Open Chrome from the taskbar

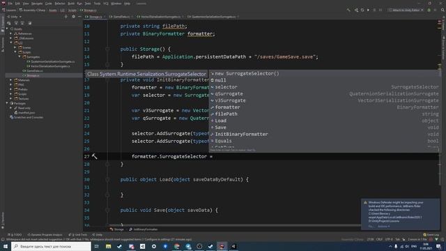(x=176, y=246)
